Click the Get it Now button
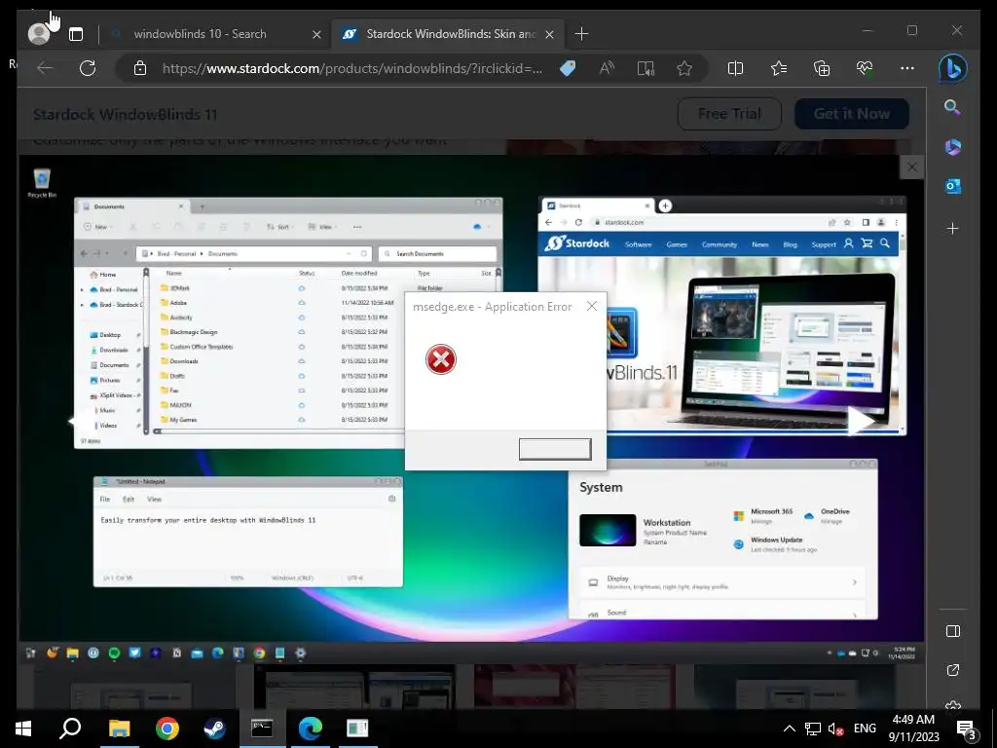 click(x=851, y=114)
